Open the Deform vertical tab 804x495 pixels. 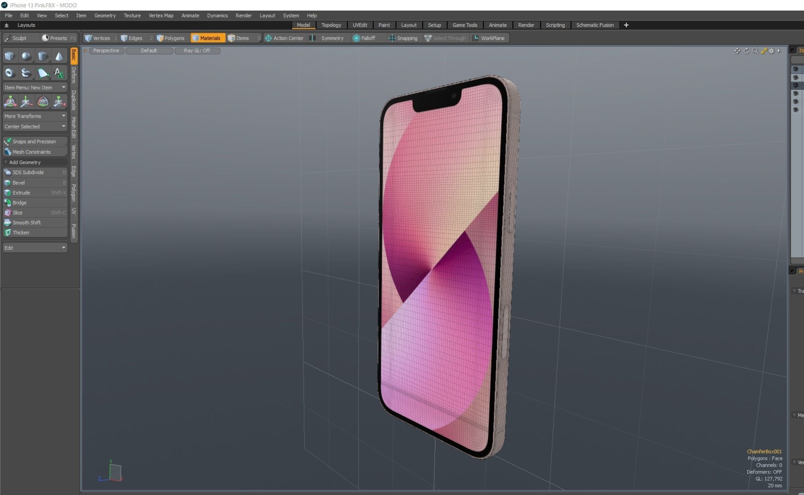point(74,75)
